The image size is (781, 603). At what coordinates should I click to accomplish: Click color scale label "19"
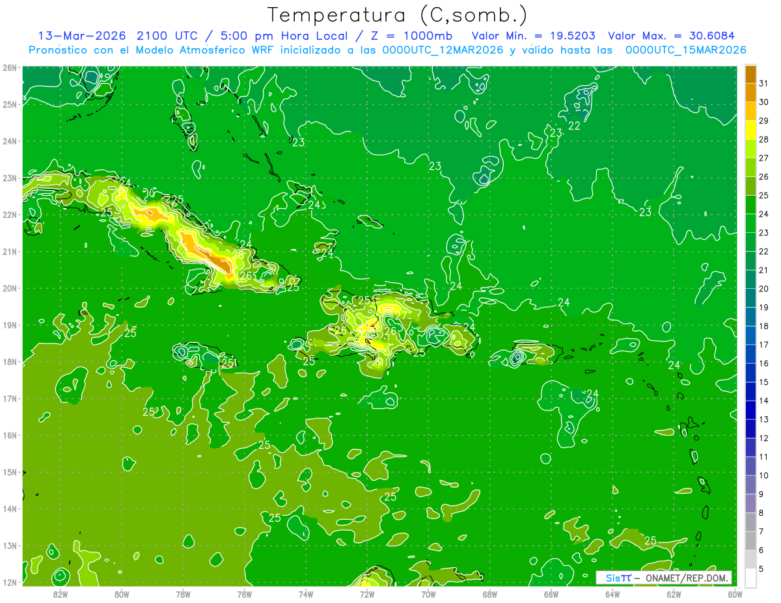[764, 308]
